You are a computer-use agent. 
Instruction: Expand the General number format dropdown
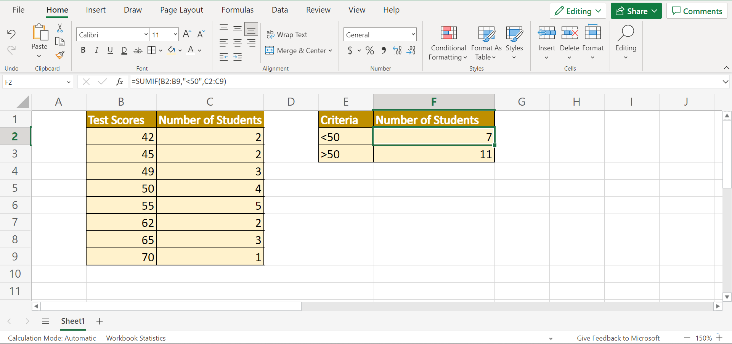pos(413,35)
